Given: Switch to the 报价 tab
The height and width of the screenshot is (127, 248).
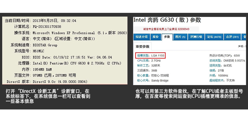Looking at the screenshot, I should coord(156,37).
